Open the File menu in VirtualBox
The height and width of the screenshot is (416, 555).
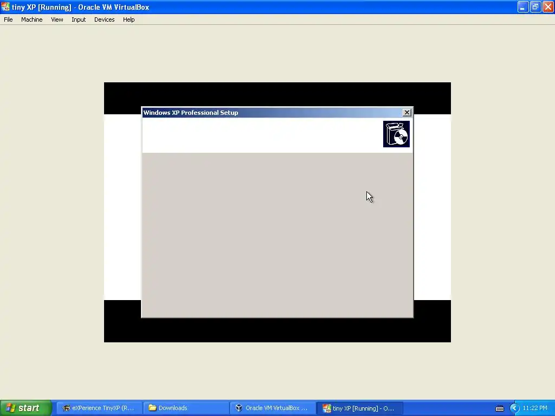(8, 19)
